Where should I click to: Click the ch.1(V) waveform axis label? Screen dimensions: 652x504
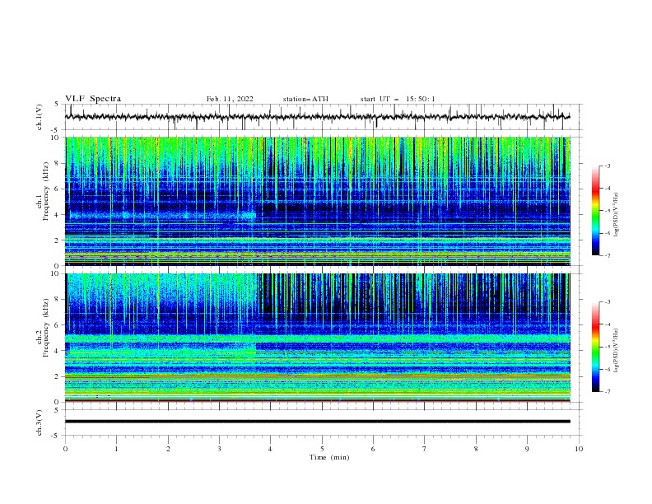click(40, 117)
